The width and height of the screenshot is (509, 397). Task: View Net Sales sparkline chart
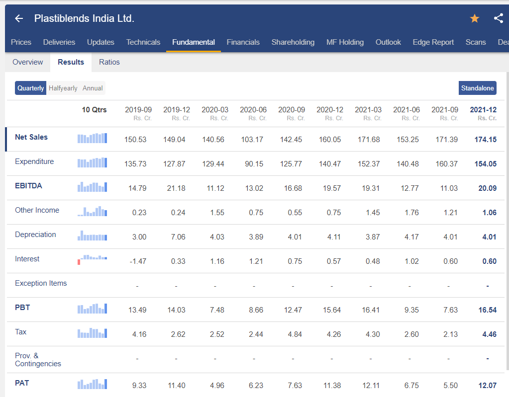[92, 139]
